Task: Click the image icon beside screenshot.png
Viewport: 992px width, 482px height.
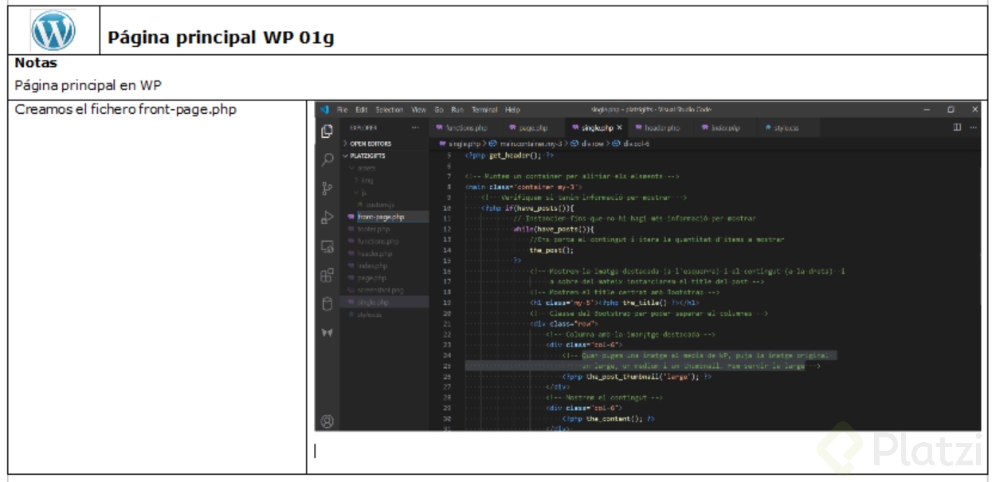Action: coord(351,290)
